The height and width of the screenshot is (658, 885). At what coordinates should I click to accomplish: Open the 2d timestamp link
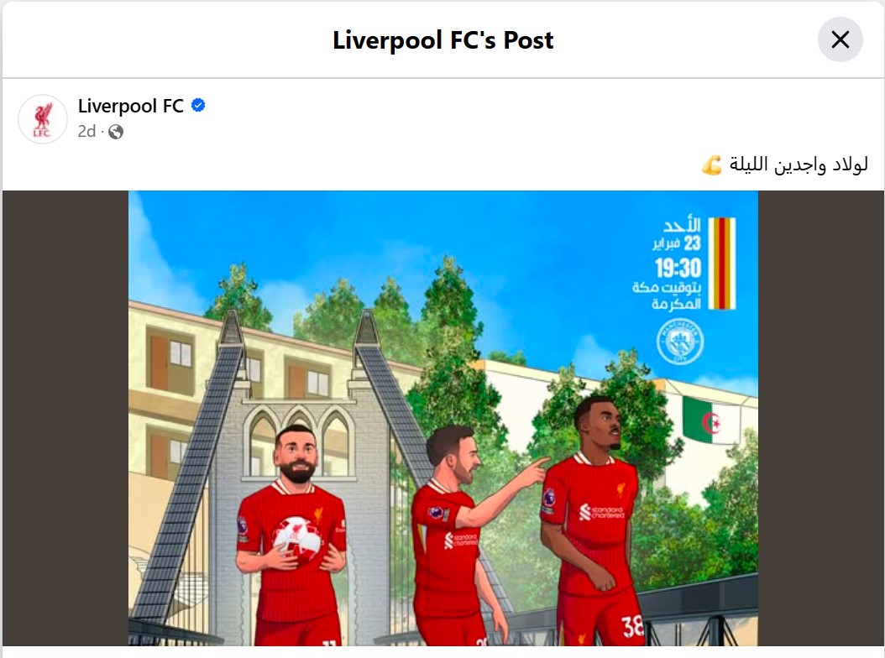86,132
